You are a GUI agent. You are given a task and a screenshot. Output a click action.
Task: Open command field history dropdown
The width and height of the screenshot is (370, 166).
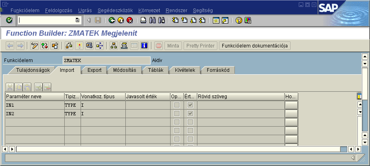pos(77,20)
